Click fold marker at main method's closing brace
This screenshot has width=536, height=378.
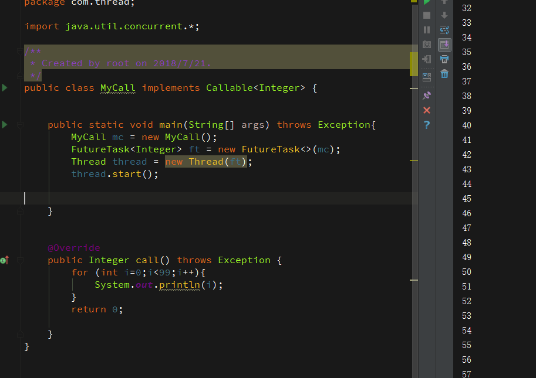coord(20,211)
